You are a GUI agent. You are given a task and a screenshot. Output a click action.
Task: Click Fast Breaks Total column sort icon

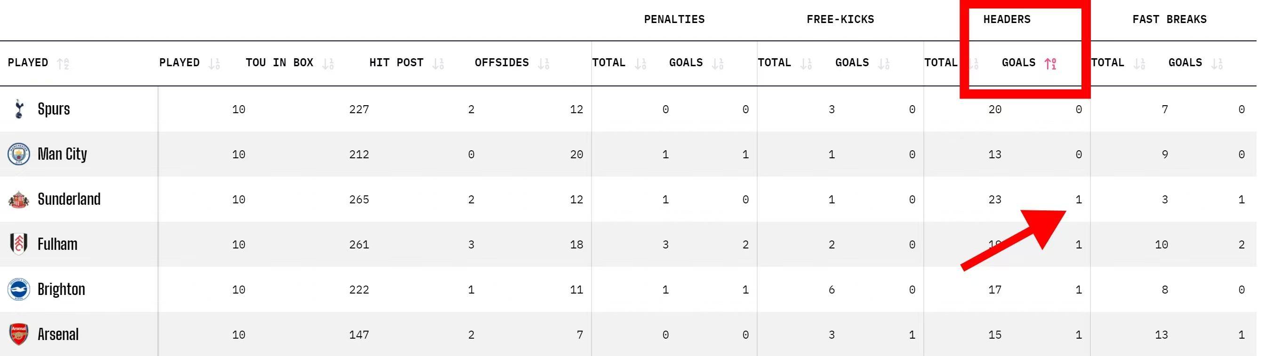[x=1139, y=63]
